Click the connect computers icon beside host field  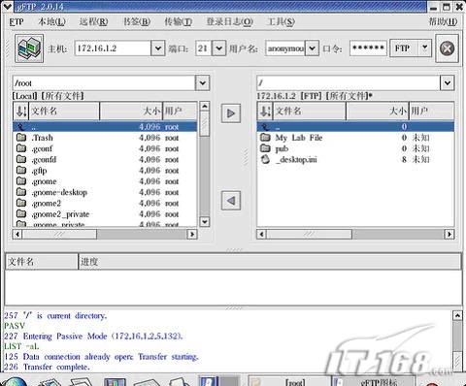tap(29, 48)
